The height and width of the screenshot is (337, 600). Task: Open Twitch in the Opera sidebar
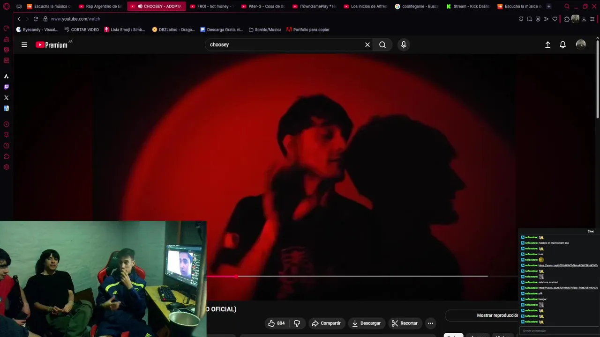click(x=6, y=87)
